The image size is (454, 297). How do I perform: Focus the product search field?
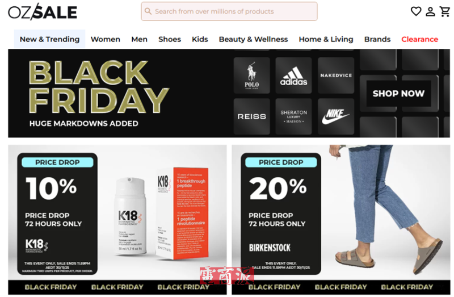coord(229,11)
